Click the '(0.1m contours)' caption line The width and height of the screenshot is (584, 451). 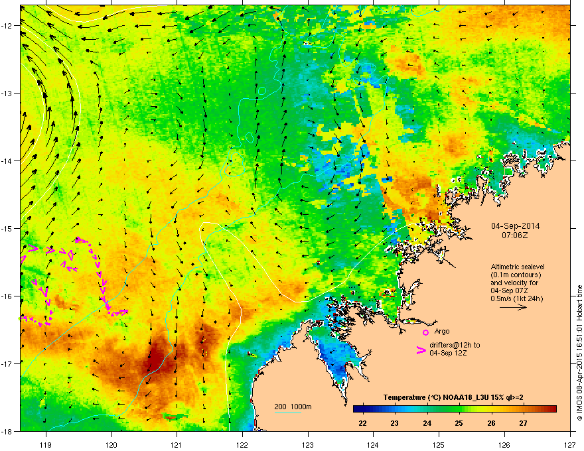click(516, 275)
